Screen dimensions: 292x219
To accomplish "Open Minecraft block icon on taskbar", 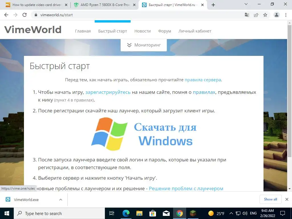I will 193,213.
